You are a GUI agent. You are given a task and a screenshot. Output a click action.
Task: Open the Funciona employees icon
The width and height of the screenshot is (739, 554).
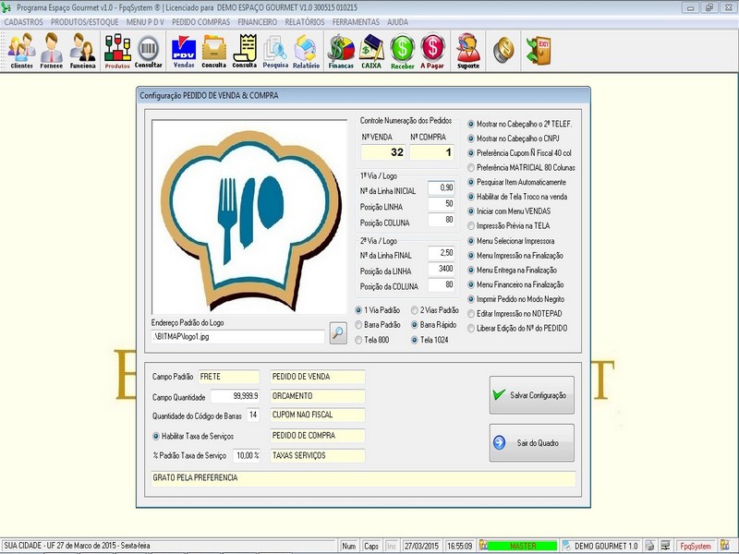(82, 51)
